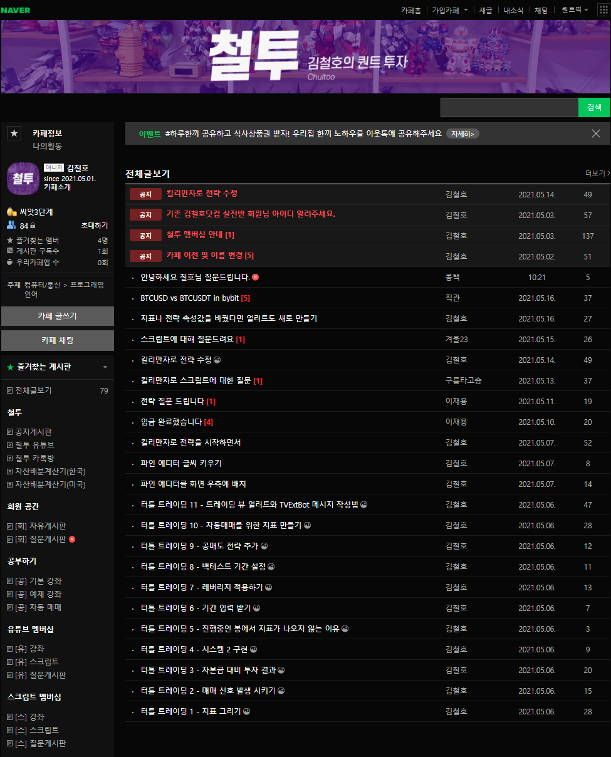Click the green star by 즐겨찾는 게시판

[10, 367]
